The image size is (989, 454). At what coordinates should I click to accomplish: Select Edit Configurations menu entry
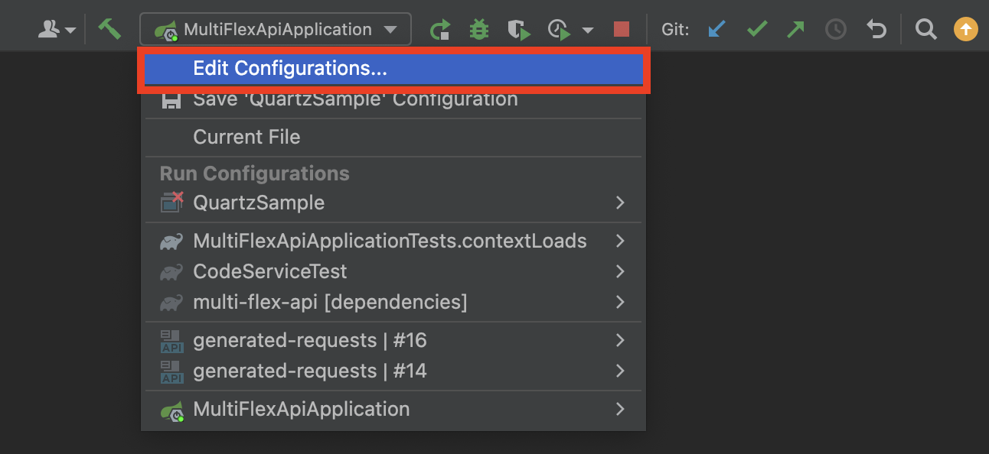[x=393, y=69]
